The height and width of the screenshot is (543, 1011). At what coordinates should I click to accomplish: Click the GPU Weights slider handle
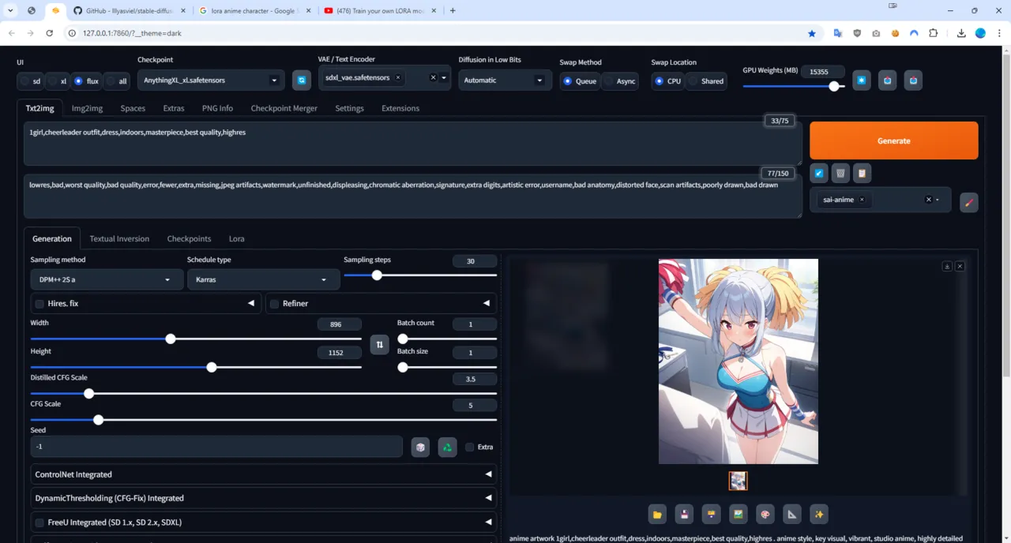[x=834, y=86]
